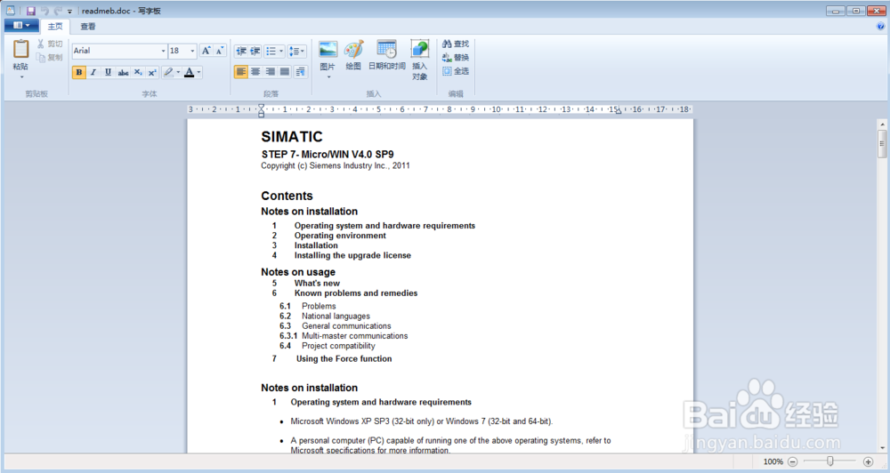The image size is (890, 473).
Task: Apply text highlight color
Action: [168, 72]
